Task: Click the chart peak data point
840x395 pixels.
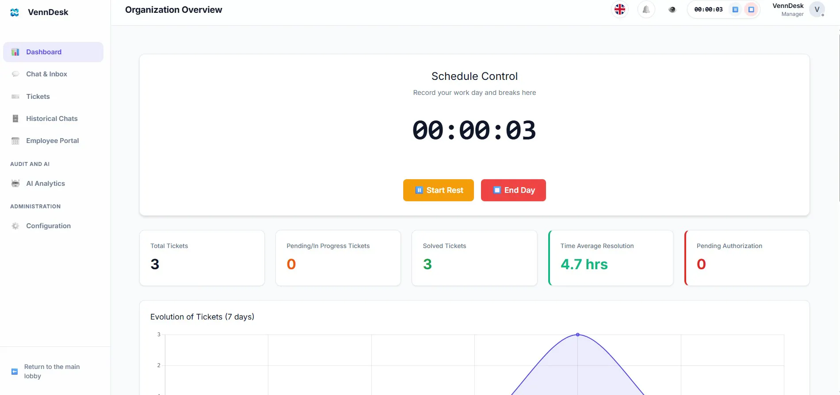Action: pos(578,335)
